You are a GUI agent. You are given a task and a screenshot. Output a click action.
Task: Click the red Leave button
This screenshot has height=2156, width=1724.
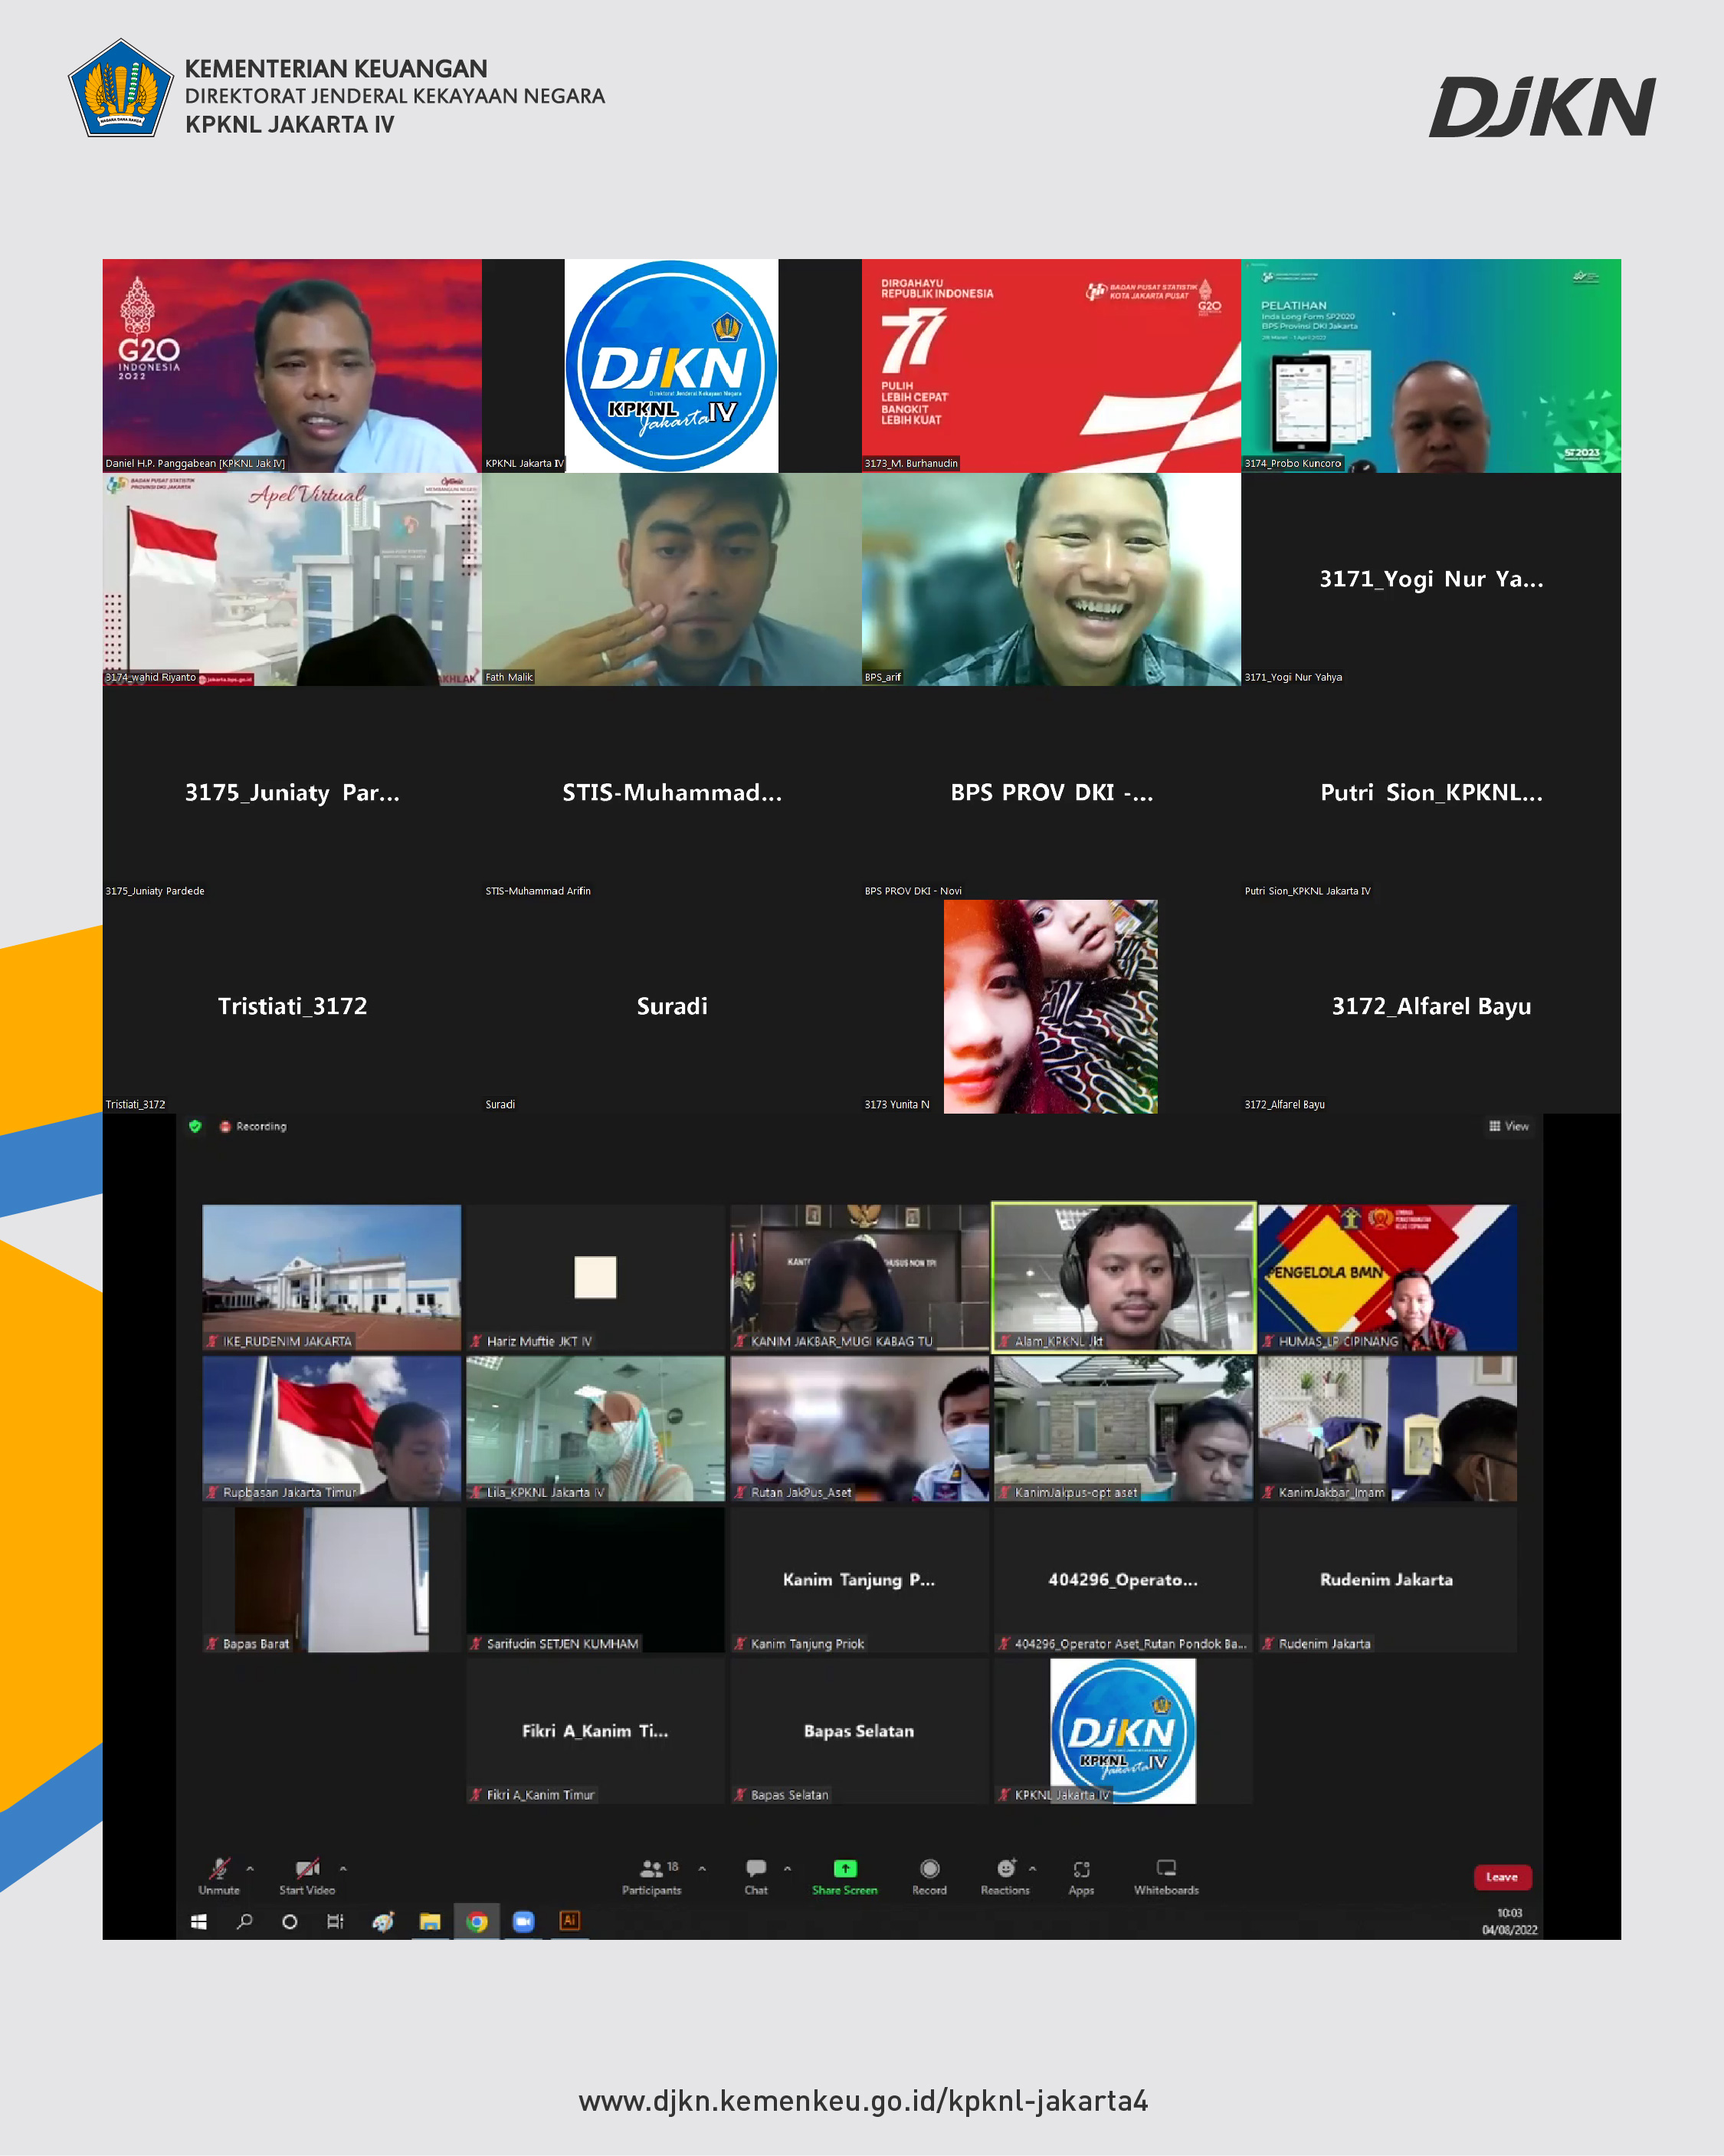(1501, 1877)
